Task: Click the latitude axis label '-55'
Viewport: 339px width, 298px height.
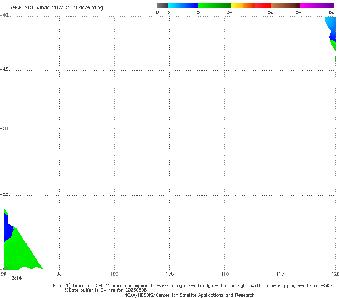Action: coord(4,194)
